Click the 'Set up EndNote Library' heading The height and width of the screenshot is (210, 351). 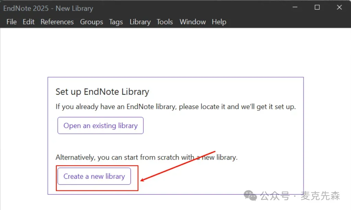point(102,92)
